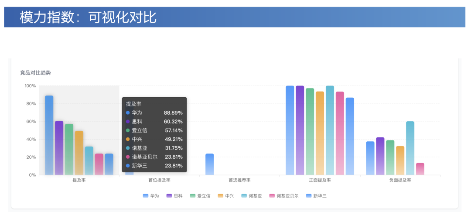471x222 pixels.
Task: Click the 诺基亚 cyan bar in 提及率 group
Action: click(x=89, y=161)
